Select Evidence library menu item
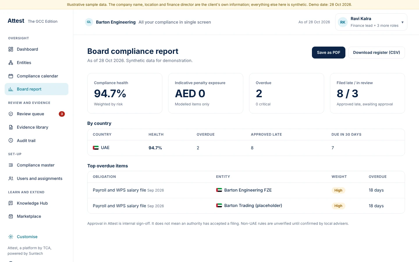This screenshot has height=262, width=419. 36,127
